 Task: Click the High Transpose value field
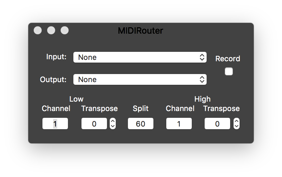217,123
